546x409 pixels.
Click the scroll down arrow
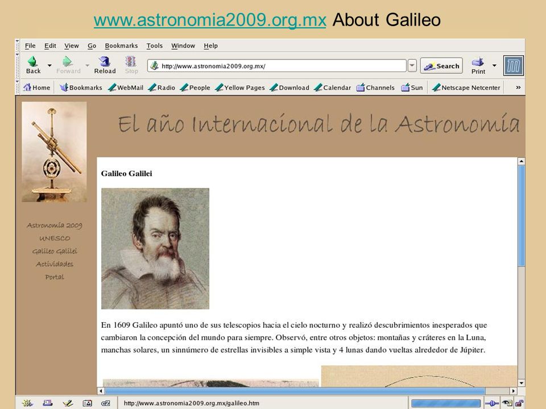(522, 383)
